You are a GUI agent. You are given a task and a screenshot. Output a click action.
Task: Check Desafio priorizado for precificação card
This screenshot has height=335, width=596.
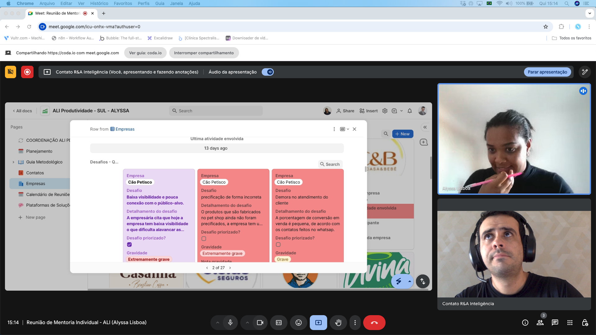[204, 239]
